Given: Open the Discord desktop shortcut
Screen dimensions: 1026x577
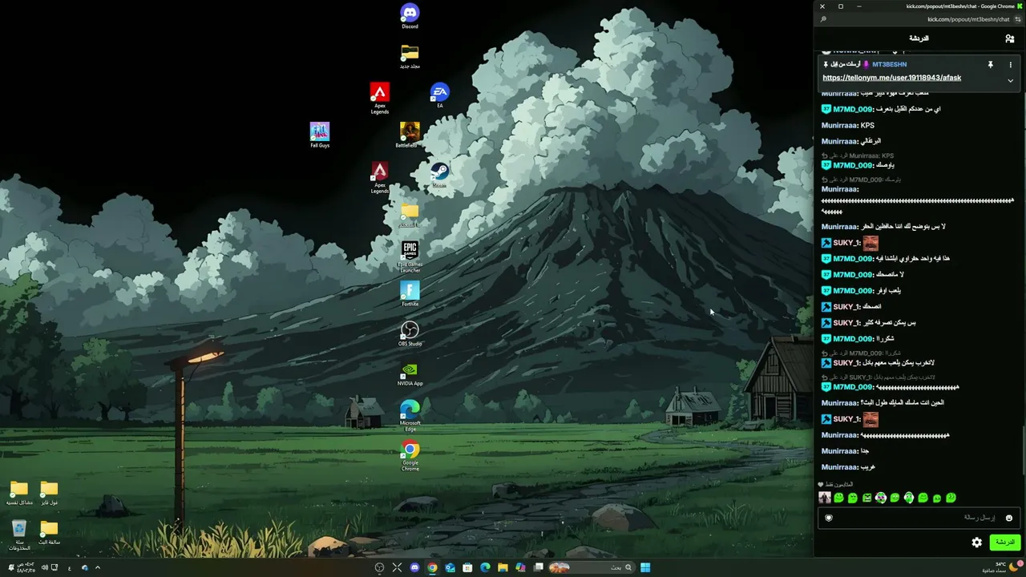Looking at the screenshot, I should (x=410, y=16).
